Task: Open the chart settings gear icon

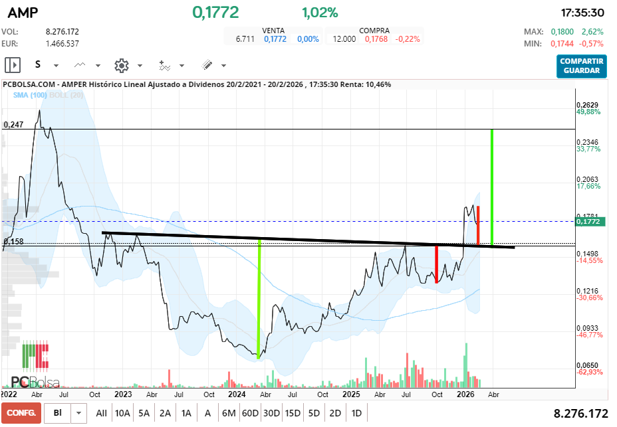Action: click(x=120, y=65)
